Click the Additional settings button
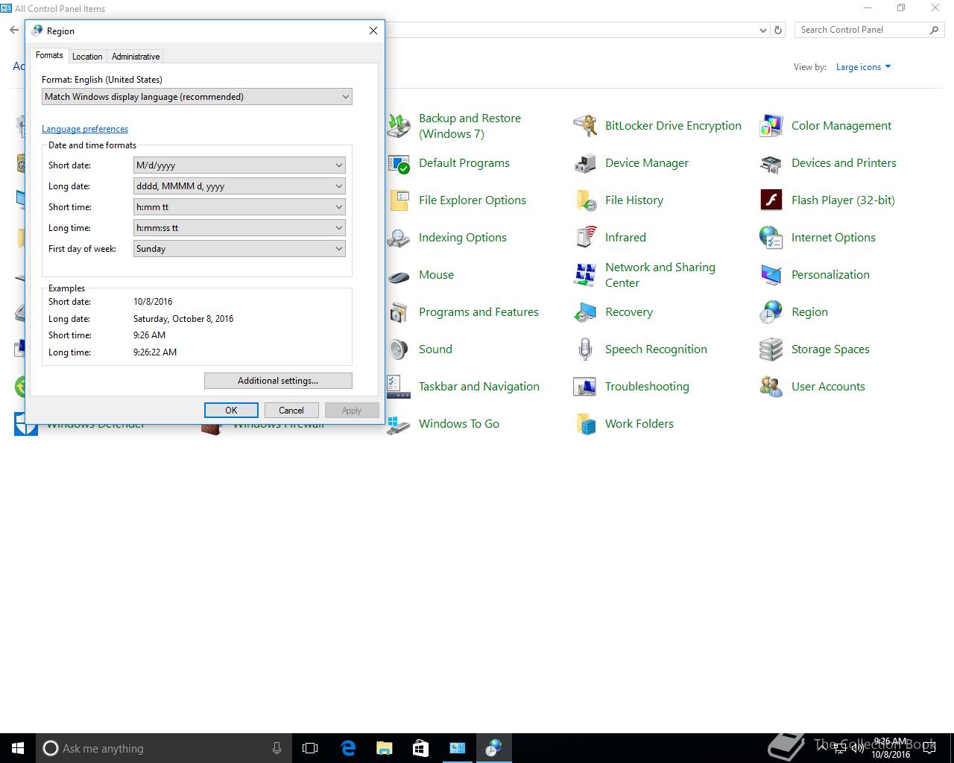Image resolution: width=954 pixels, height=763 pixels. click(278, 381)
